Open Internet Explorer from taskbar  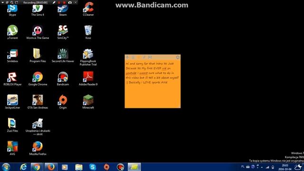[23, 167]
